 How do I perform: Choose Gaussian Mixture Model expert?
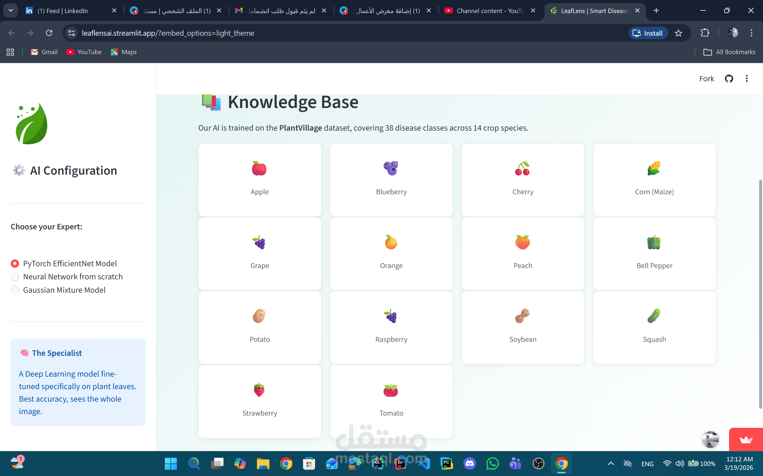pyautogui.click(x=15, y=290)
